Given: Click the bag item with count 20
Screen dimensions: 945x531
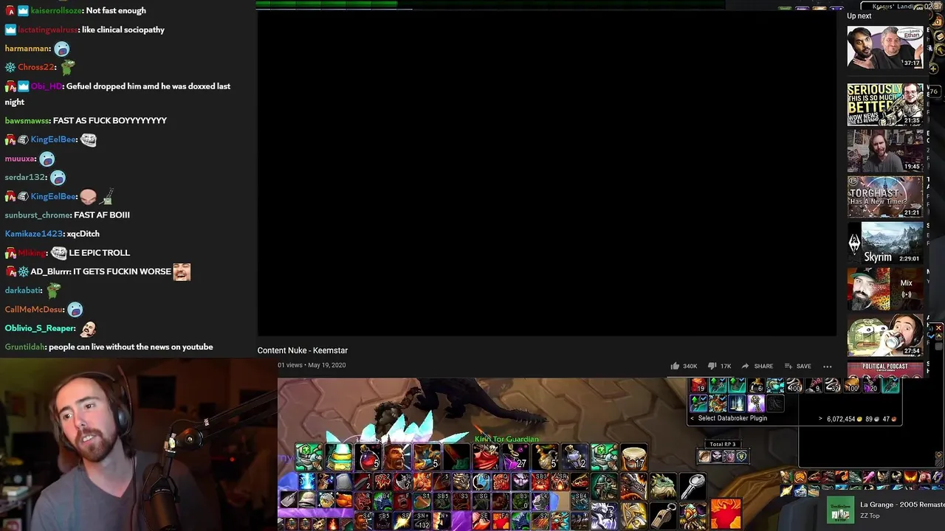Looking at the screenshot, I should click(x=871, y=385).
